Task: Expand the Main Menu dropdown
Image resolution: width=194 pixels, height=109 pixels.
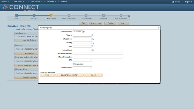Action: click(x=19, y=2)
